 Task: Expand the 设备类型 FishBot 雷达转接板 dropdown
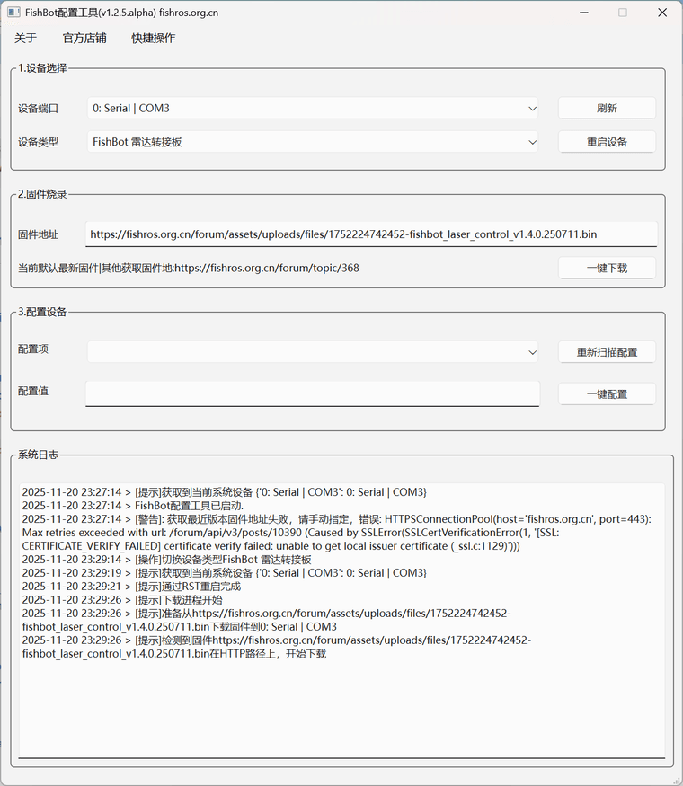(x=313, y=142)
